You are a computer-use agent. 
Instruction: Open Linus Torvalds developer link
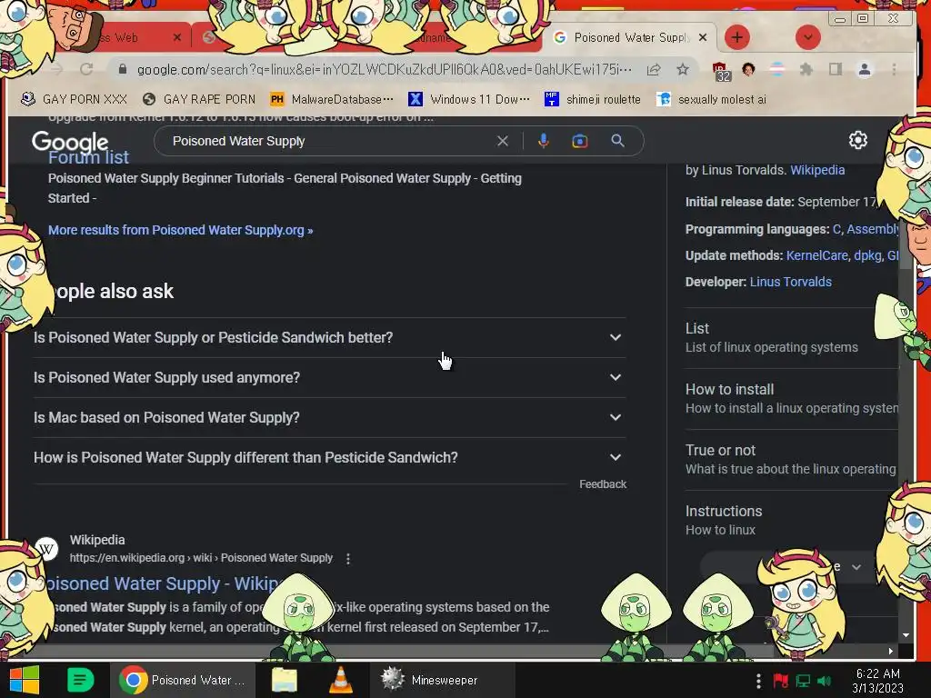click(x=790, y=282)
